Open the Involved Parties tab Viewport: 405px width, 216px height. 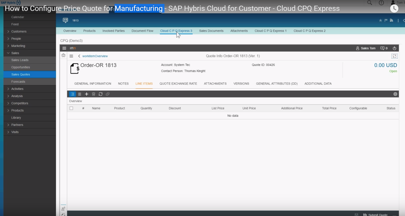(113, 31)
